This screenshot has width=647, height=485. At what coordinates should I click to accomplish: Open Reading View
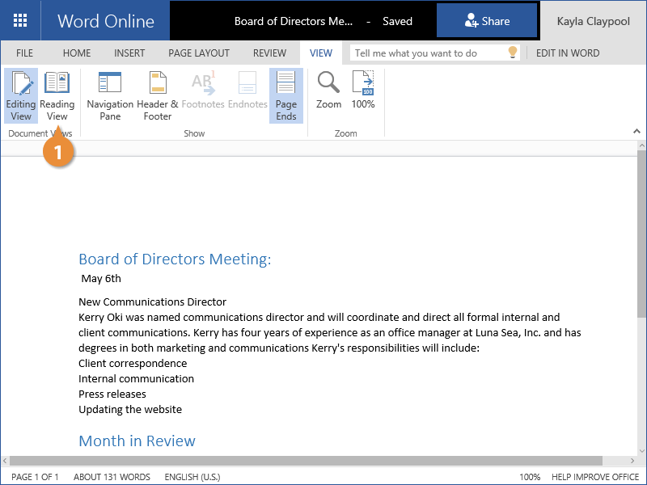(57, 95)
